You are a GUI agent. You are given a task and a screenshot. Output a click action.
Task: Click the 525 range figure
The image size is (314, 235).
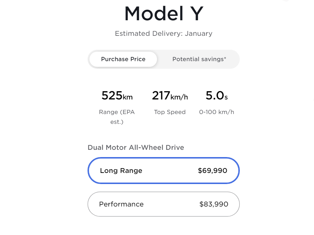click(112, 95)
